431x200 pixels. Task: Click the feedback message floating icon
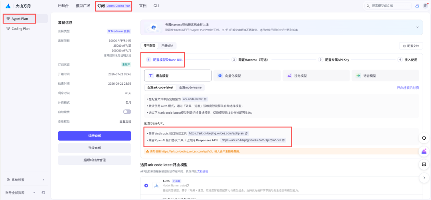[424, 164]
